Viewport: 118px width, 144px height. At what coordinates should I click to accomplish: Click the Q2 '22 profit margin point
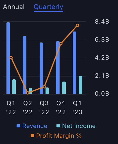pos(28,93)
